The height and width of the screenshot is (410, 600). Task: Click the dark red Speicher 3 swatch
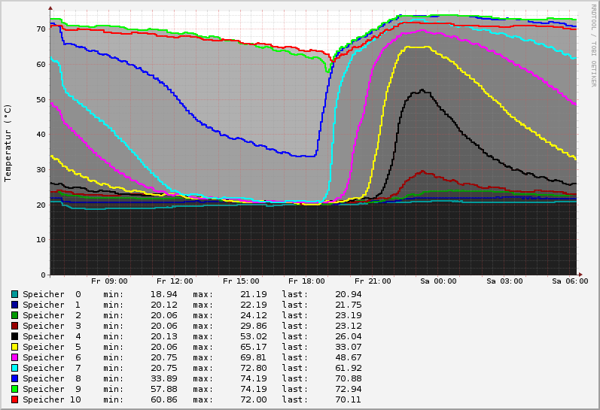click(14, 326)
